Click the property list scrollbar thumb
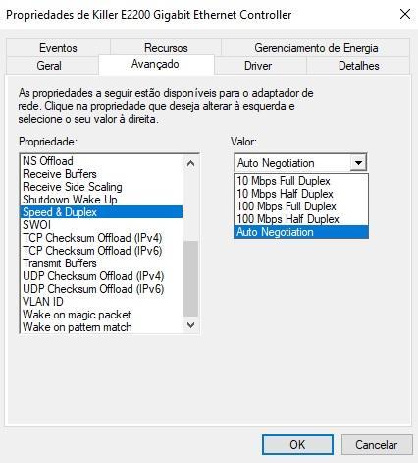The height and width of the screenshot is (463, 418). coord(190,278)
